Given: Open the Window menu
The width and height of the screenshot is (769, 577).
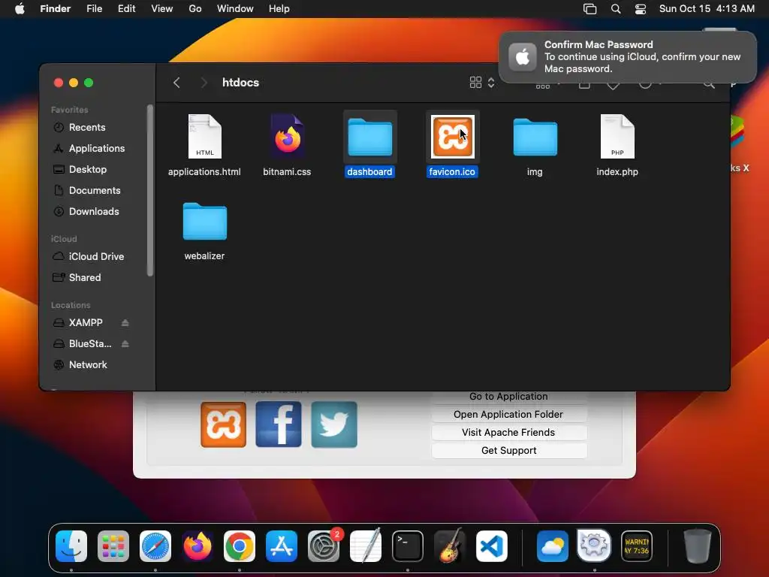Looking at the screenshot, I should pos(235,9).
